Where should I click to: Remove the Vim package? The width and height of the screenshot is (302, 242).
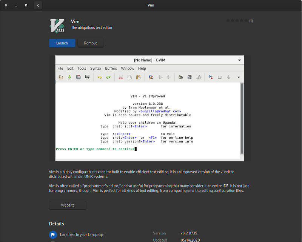coord(91,43)
